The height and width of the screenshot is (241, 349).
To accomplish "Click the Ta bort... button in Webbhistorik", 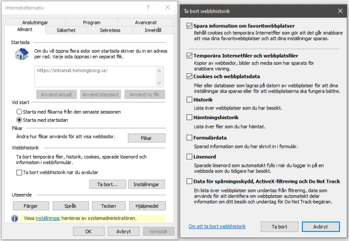I will 107,184.
